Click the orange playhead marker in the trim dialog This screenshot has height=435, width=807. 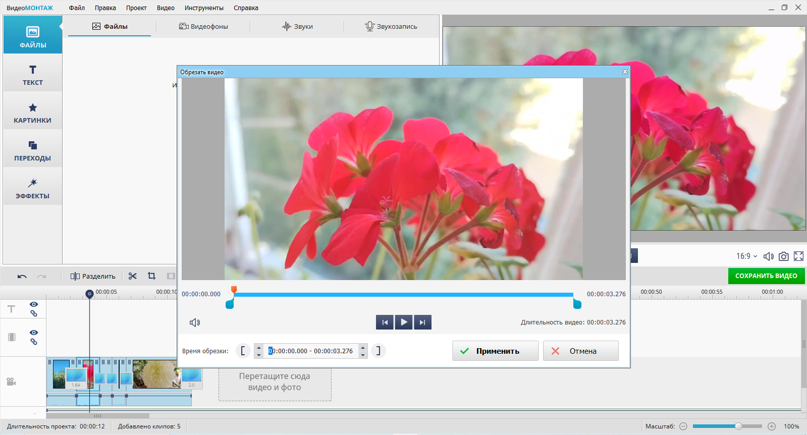pyautogui.click(x=234, y=289)
